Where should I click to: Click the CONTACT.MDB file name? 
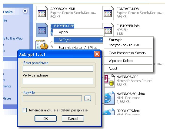[128, 9]
